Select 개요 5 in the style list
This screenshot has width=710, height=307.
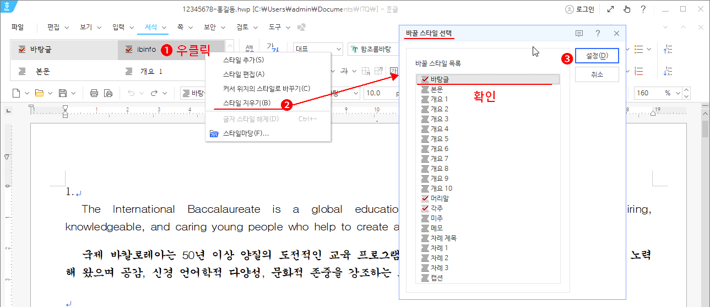[489, 139]
